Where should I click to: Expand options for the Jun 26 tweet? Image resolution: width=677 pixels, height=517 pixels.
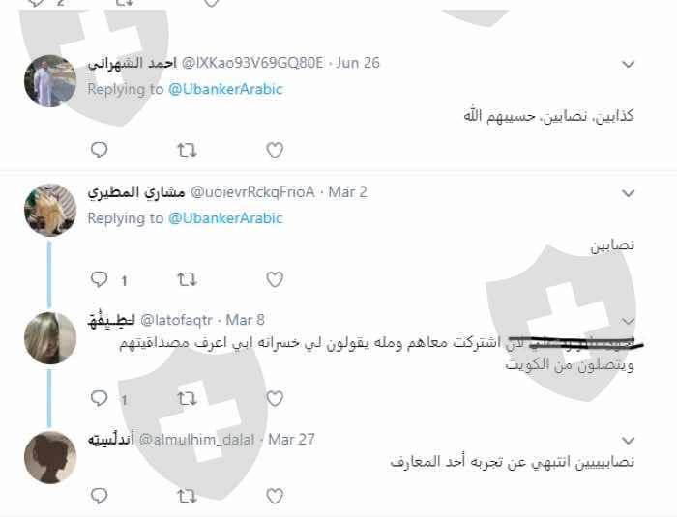[629, 65]
